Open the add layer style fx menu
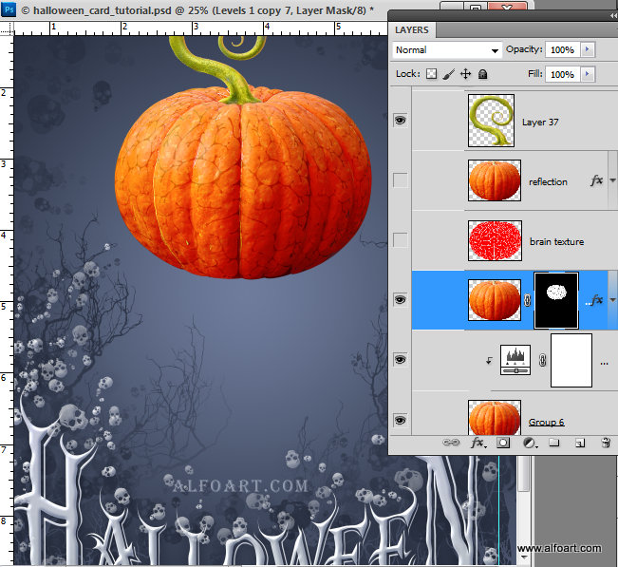The height and width of the screenshot is (567, 618). pos(478,443)
